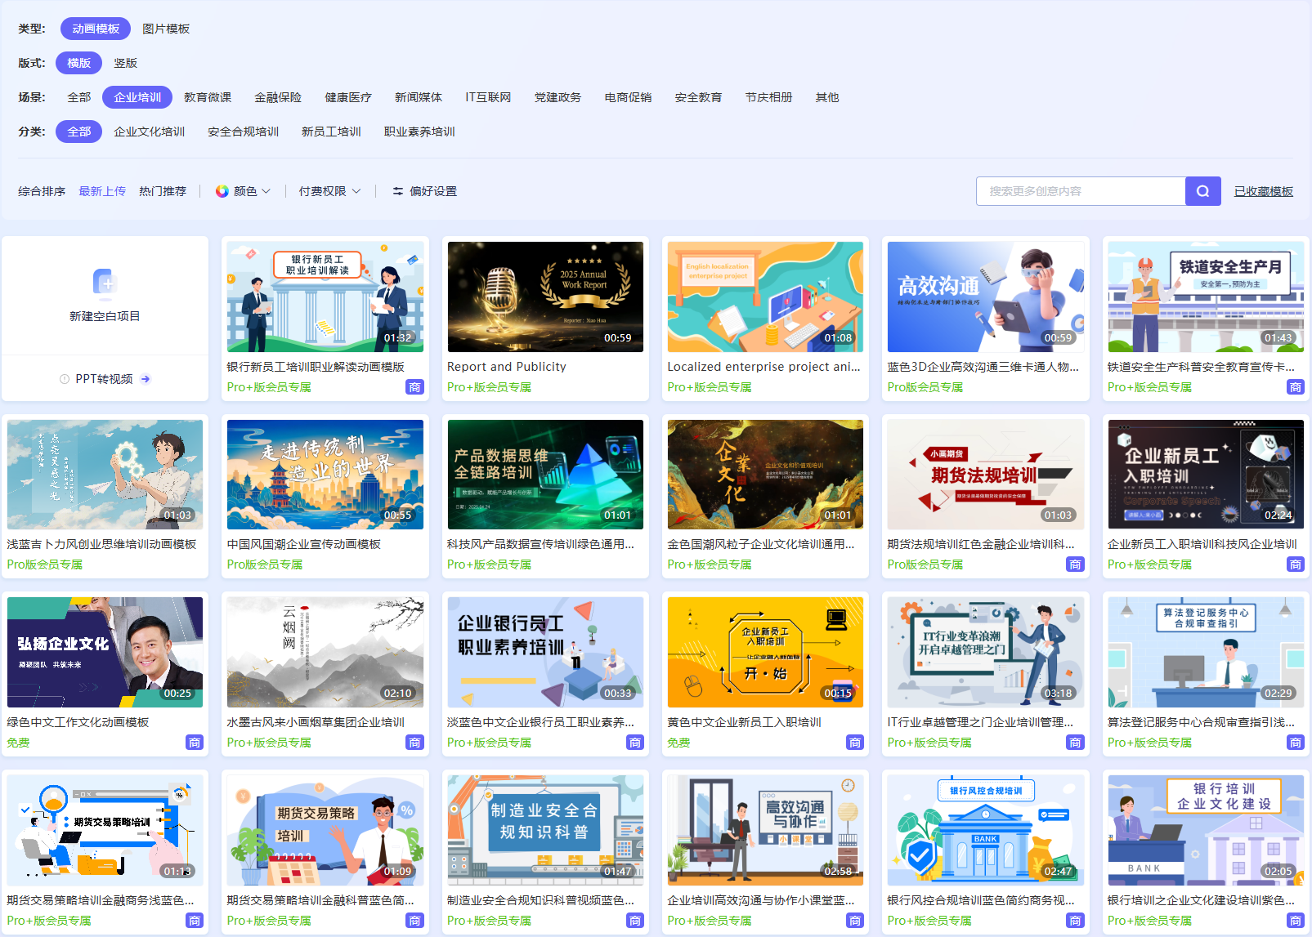Click the rainbow color wheel swatch
The width and height of the screenshot is (1312, 937).
pos(222,191)
